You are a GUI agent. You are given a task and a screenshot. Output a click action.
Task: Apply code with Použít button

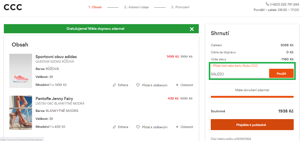tap(281, 74)
